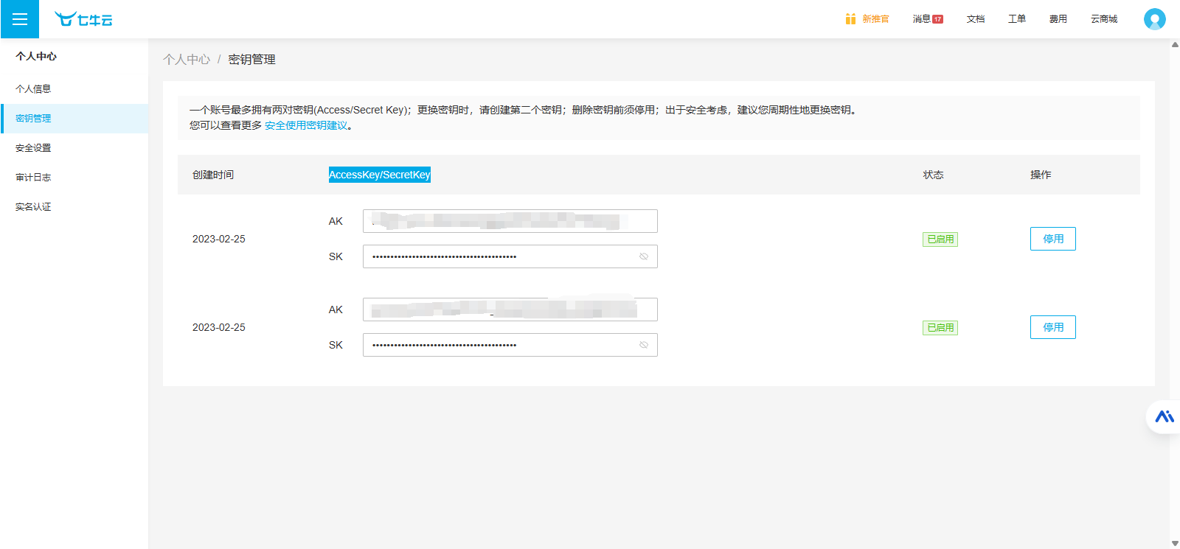Disable the first key pair with 停用
This screenshot has height=549, width=1180.
tap(1052, 239)
